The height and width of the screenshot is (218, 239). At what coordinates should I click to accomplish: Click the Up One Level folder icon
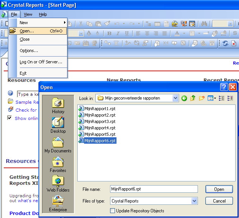tap(193, 98)
